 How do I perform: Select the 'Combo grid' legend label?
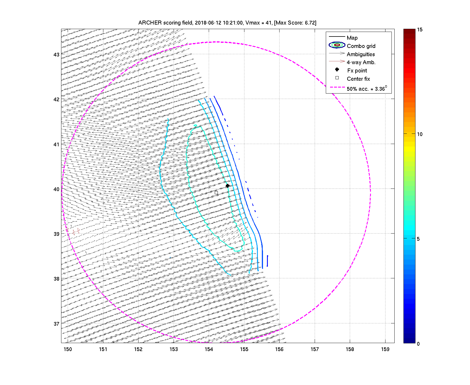361,46
